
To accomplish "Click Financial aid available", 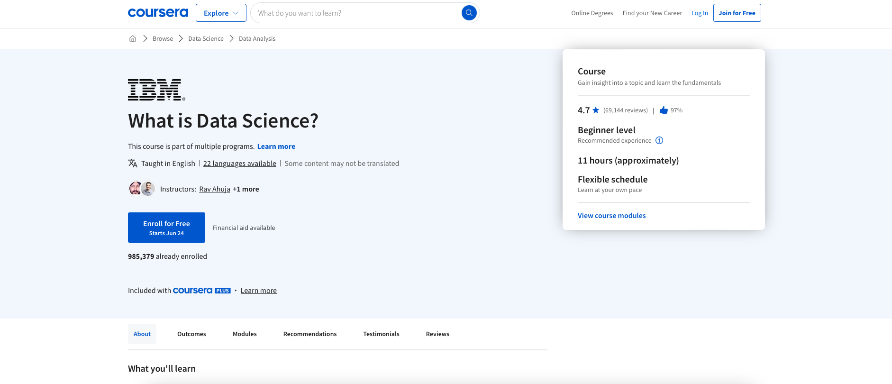I will click(244, 228).
